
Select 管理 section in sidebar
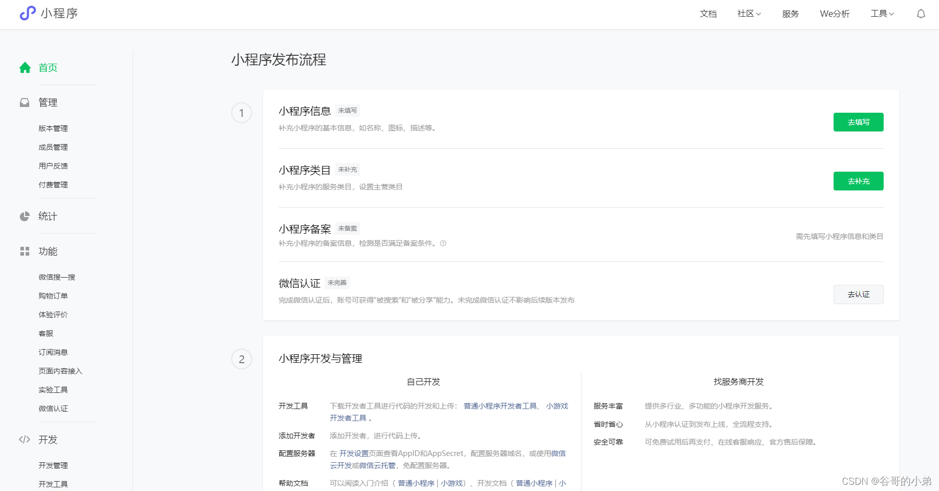tap(48, 102)
